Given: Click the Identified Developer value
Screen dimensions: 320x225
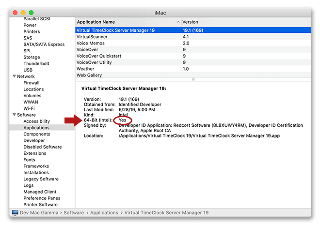Looking at the screenshot, I should tap(140, 104).
